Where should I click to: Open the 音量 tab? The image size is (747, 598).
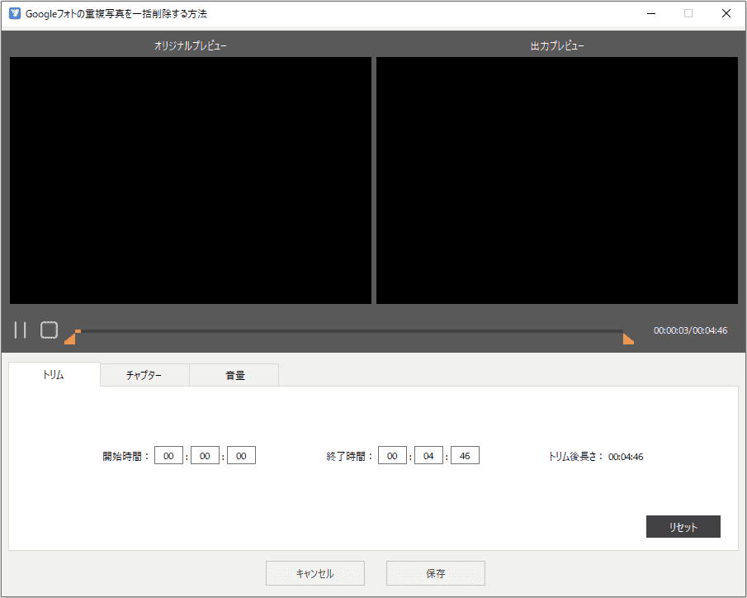(x=234, y=375)
